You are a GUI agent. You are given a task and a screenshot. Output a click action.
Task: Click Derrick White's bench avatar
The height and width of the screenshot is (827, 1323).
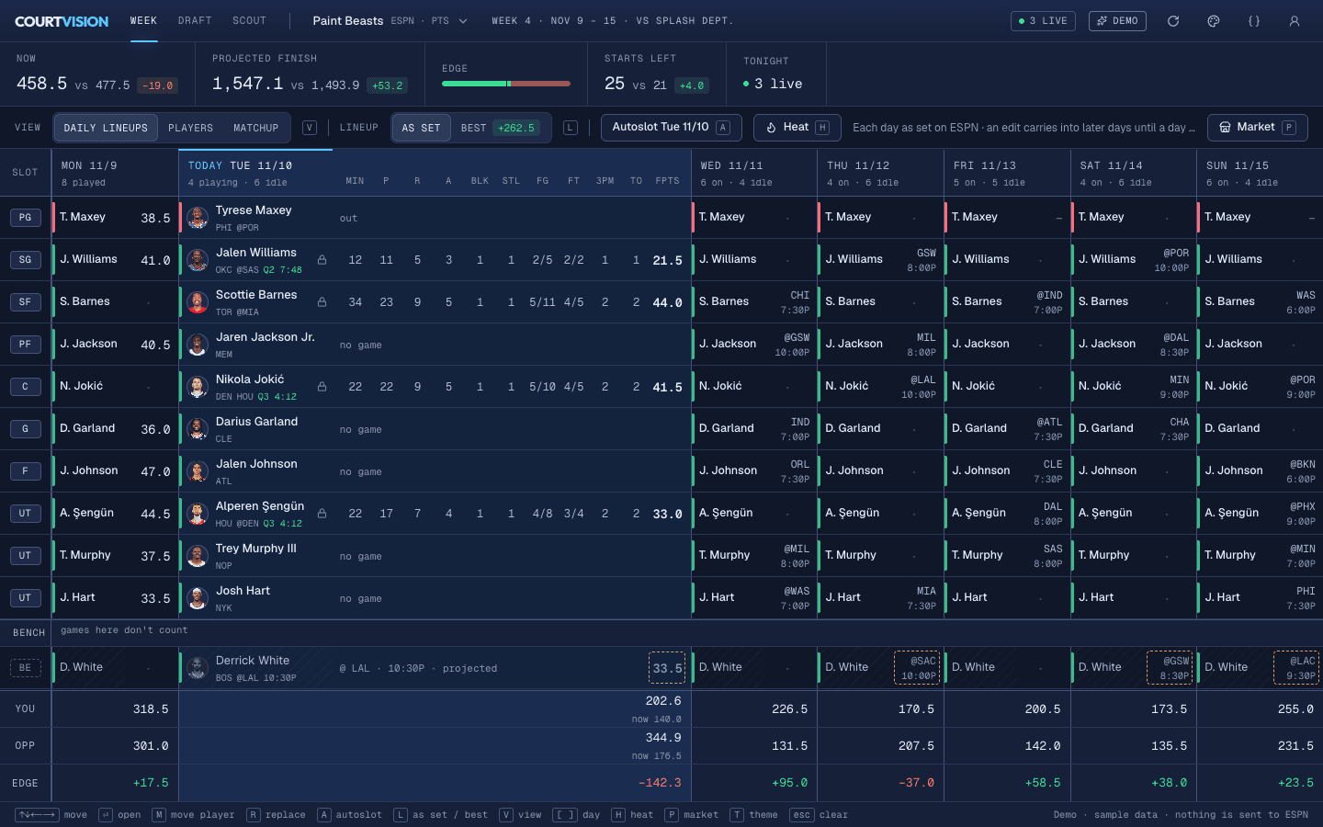[x=198, y=668]
